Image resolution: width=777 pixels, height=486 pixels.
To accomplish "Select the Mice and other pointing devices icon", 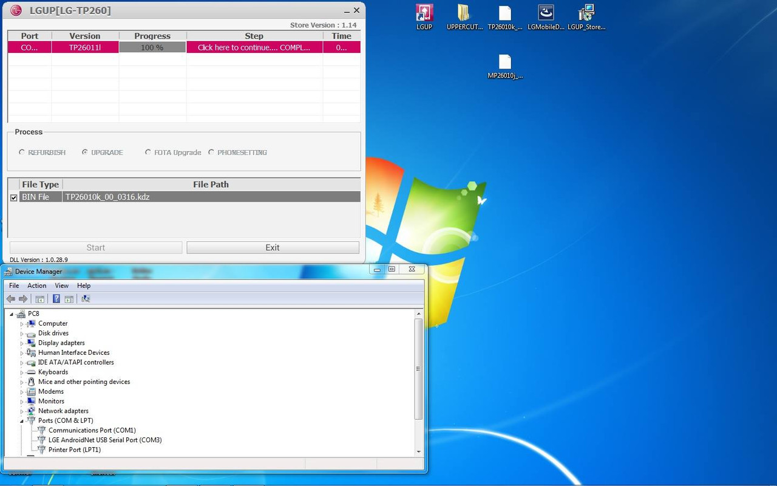I will (x=32, y=382).
